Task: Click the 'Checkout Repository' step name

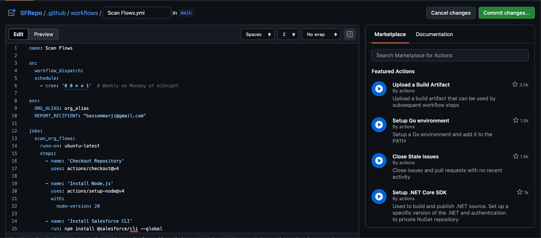Action: pos(96,161)
